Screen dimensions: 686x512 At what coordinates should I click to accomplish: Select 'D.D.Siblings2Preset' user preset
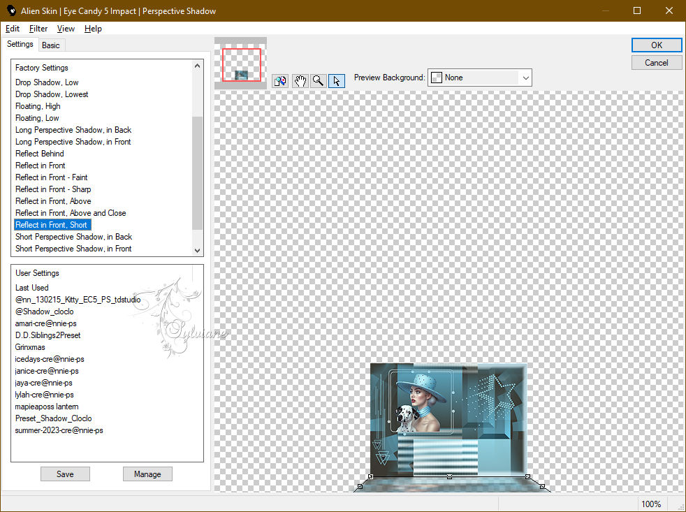(48, 335)
